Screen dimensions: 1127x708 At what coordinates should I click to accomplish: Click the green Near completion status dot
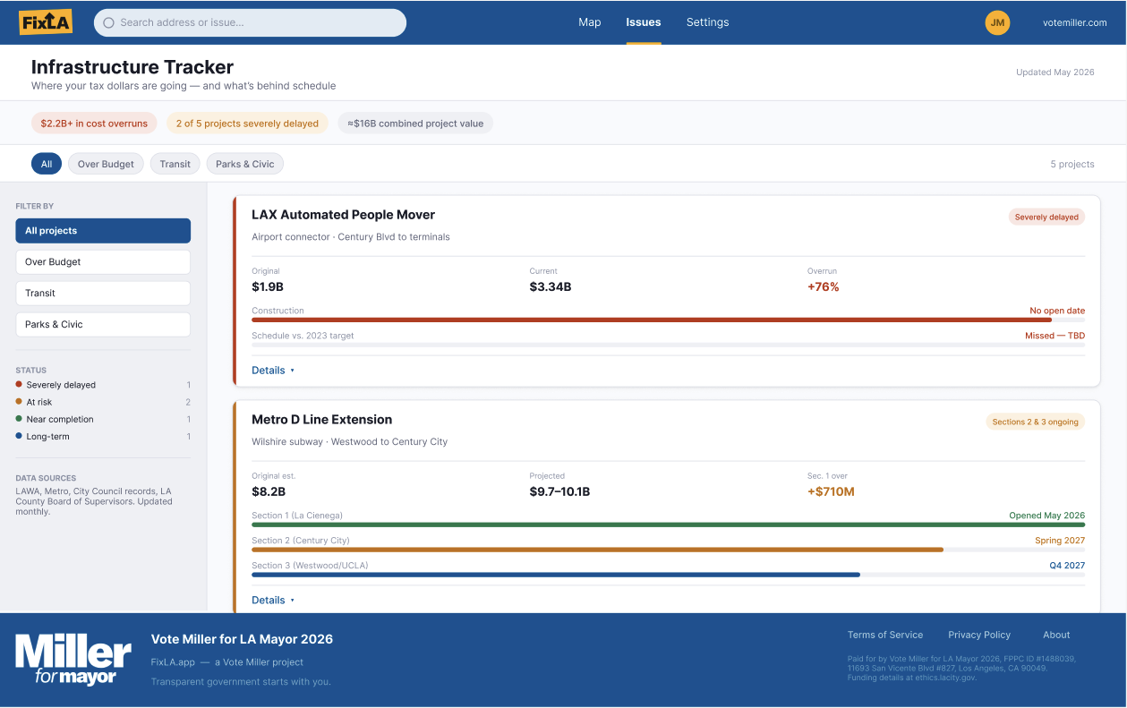[x=19, y=419]
